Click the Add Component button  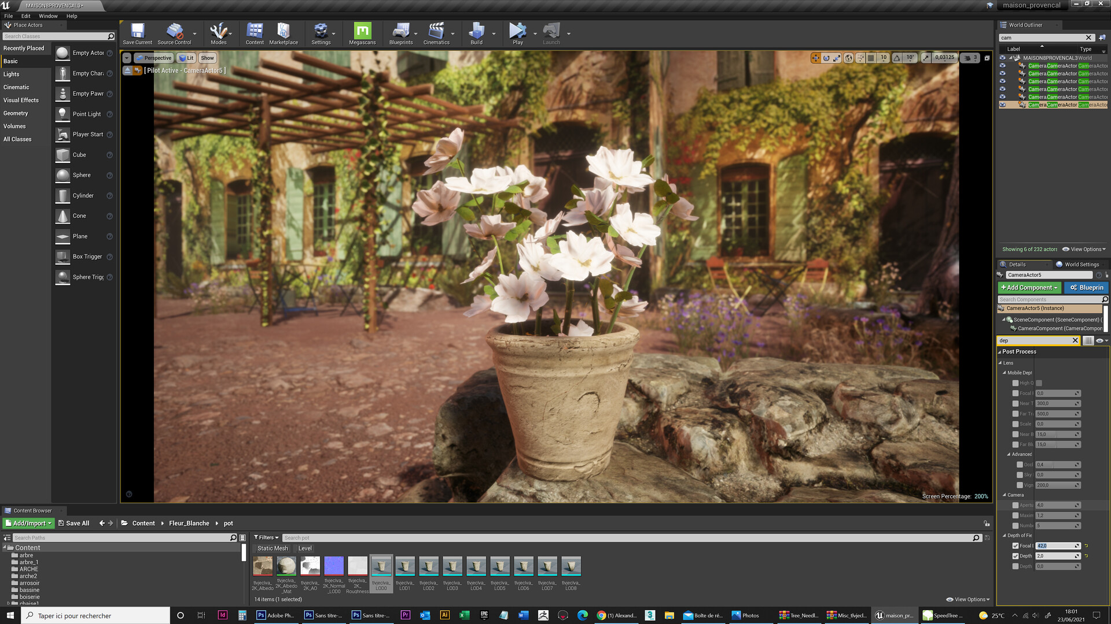tap(1029, 288)
